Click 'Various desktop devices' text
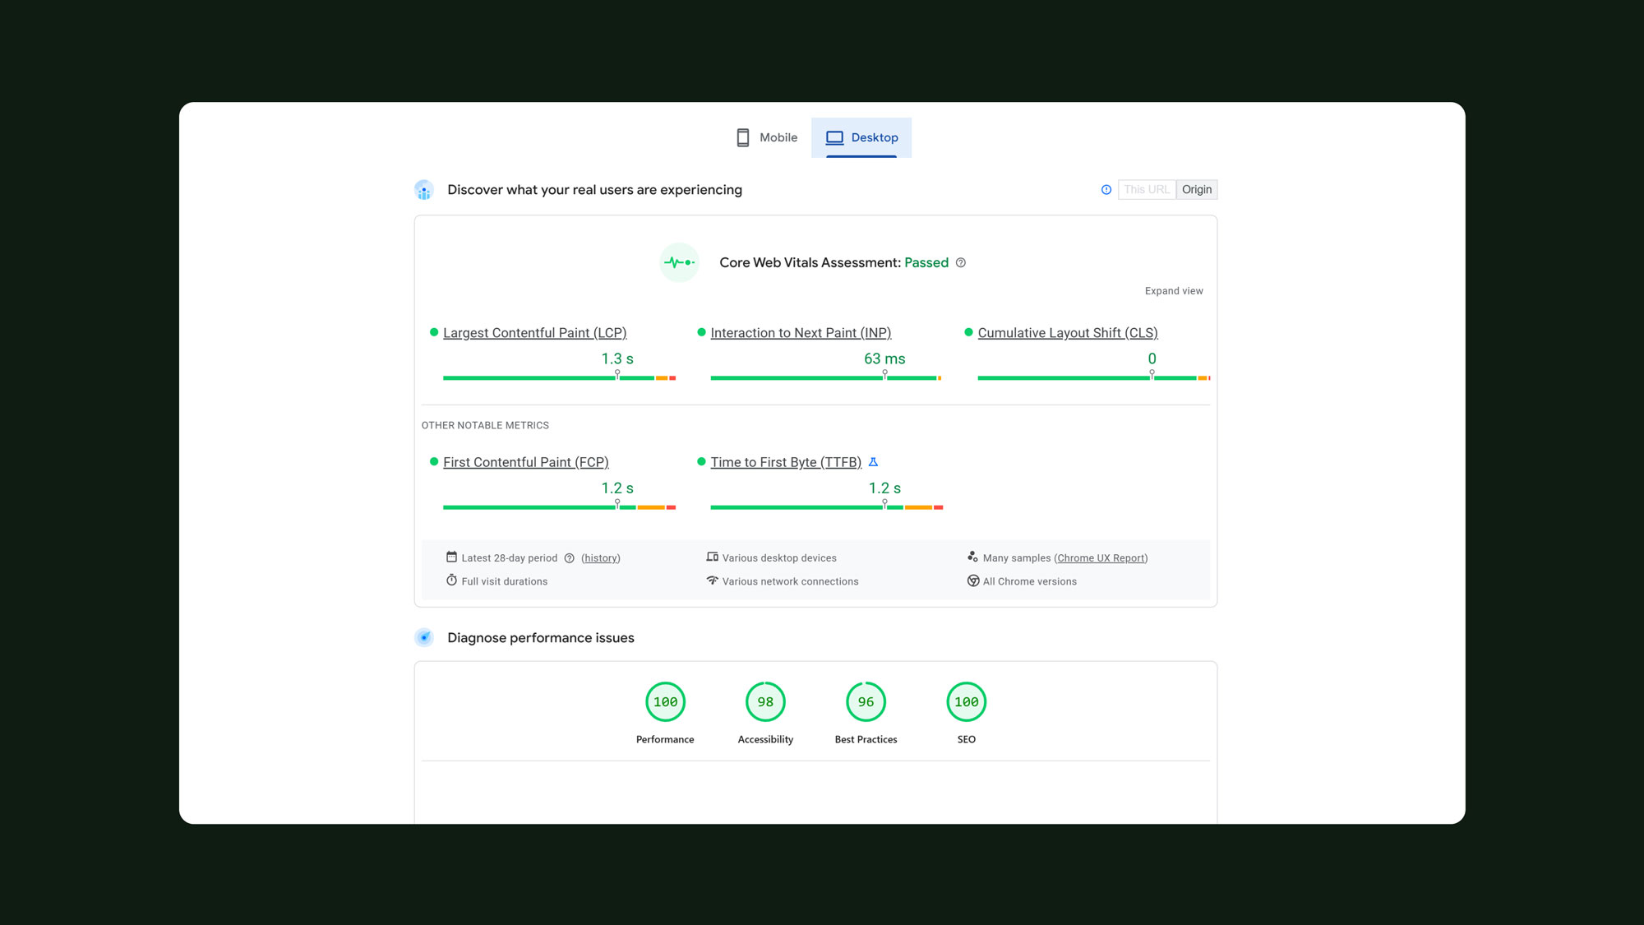This screenshot has width=1644, height=925. pos(779,558)
